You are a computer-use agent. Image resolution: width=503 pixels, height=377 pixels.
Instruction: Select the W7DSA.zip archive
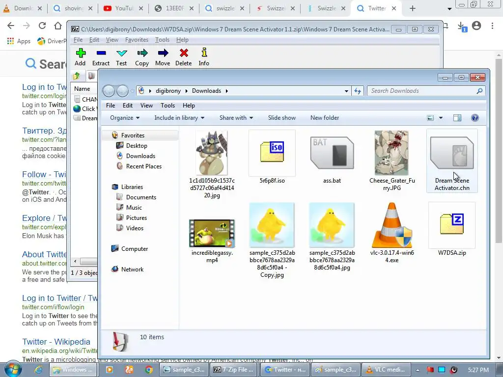(452, 230)
